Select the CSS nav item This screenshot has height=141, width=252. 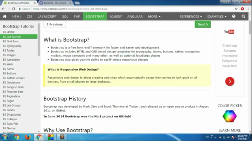pyautogui.click(x=30, y=16)
